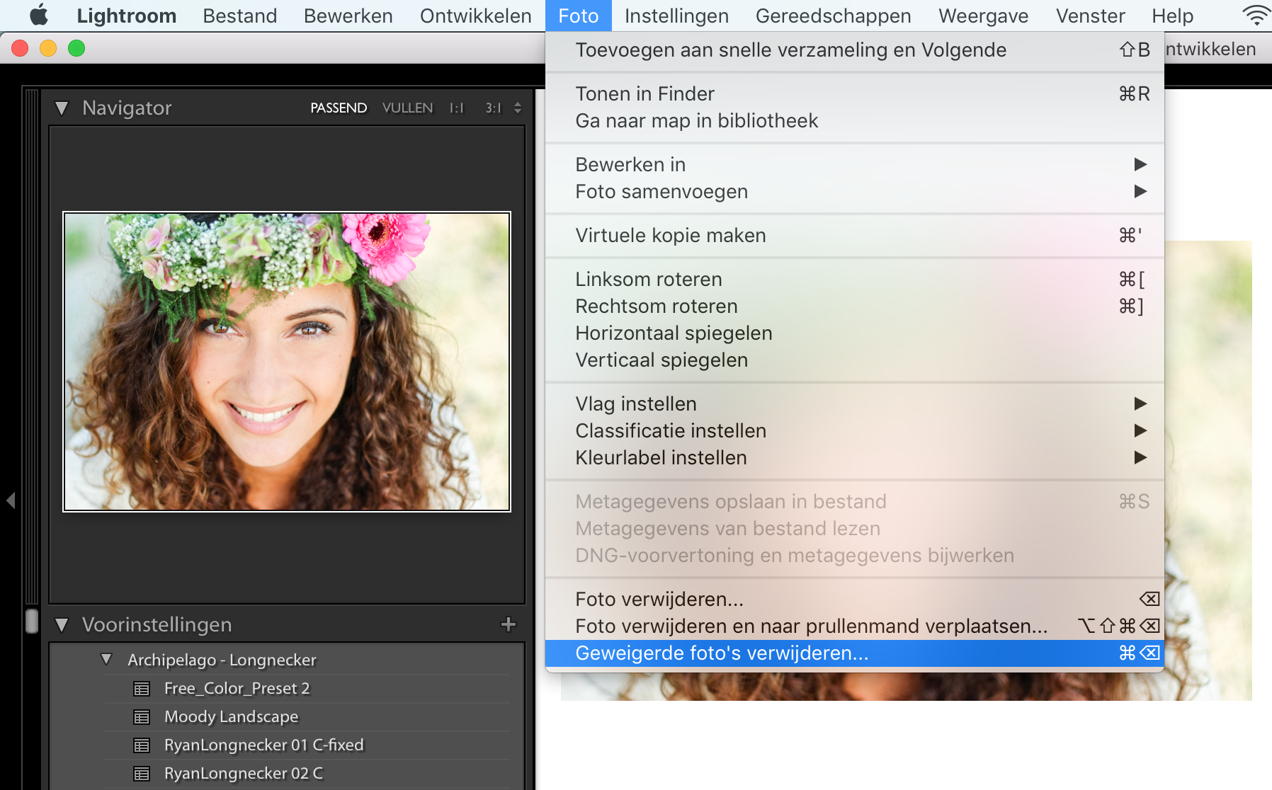
Task: Click the Free_Color_Preset 2 preset icon
Action: click(x=142, y=689)
